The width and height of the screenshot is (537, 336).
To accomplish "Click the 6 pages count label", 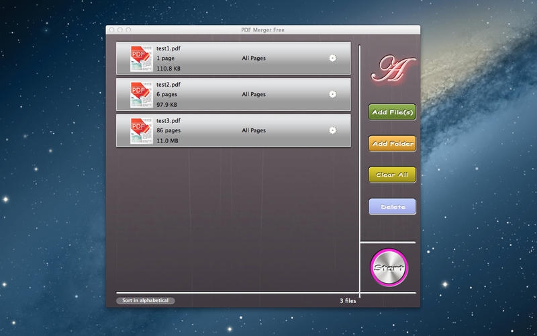I will (x=166, y=94).
